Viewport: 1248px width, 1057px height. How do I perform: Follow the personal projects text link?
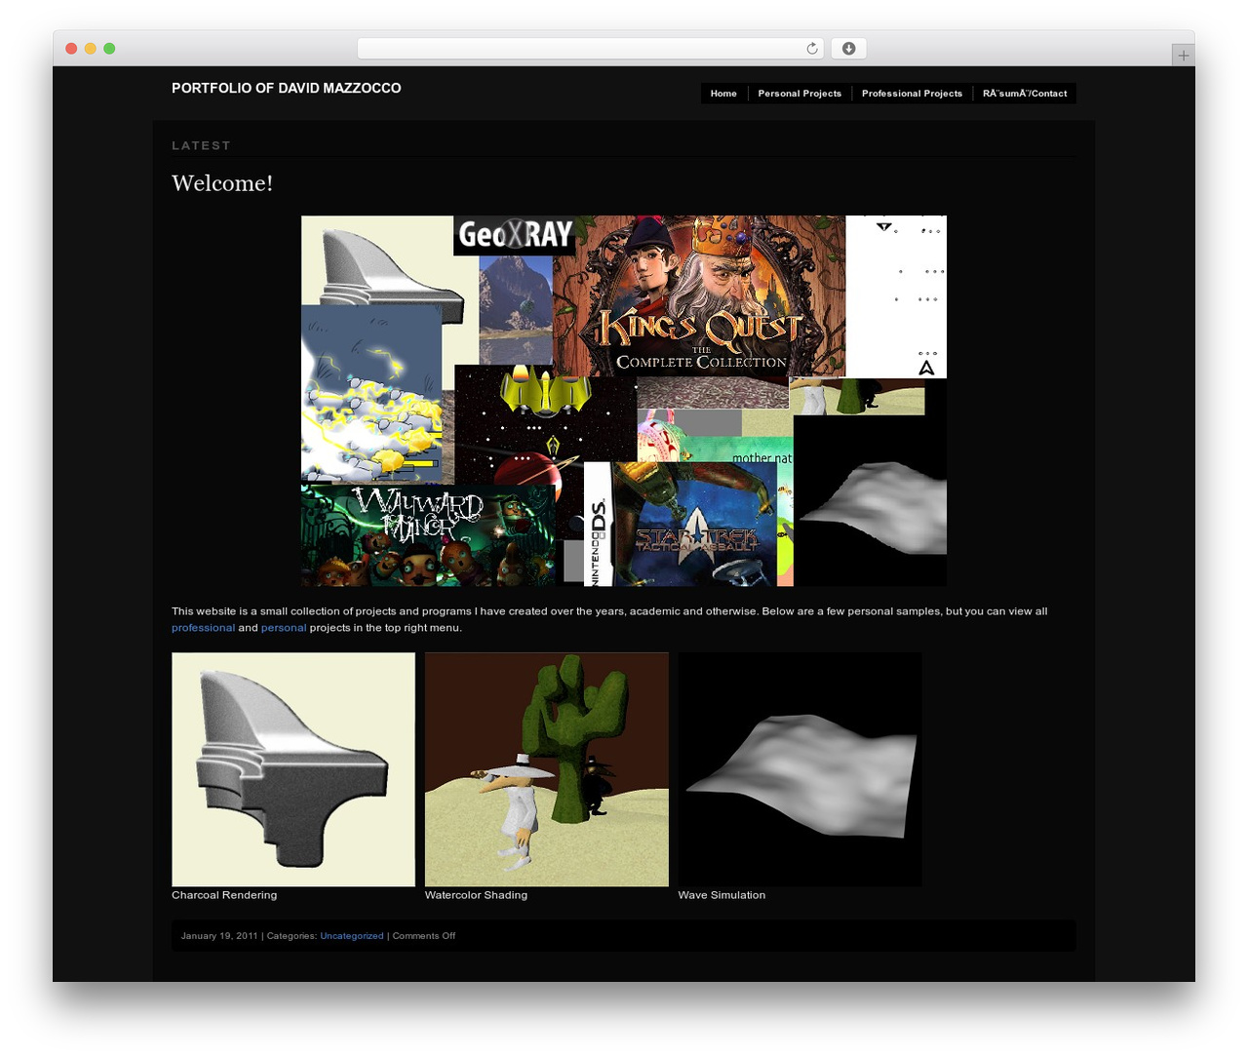(x=284, y=628)
